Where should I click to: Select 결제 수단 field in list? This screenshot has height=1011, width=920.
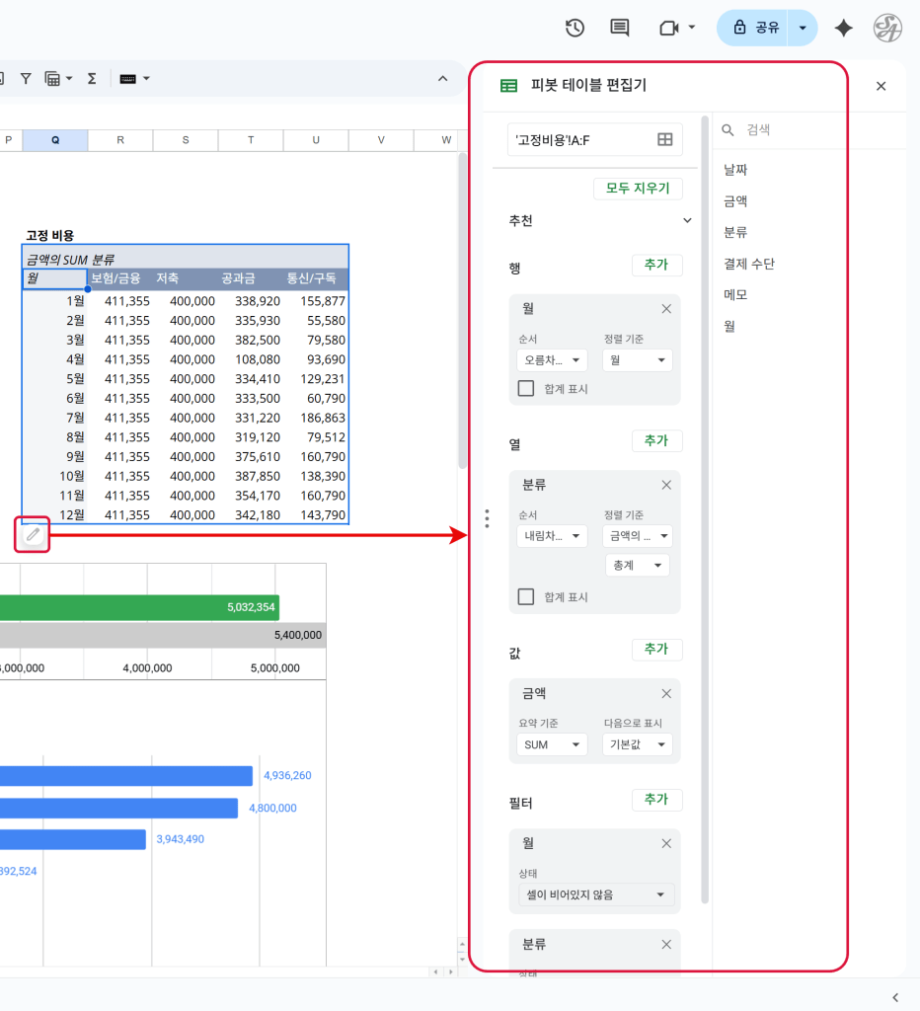(749, 264)
